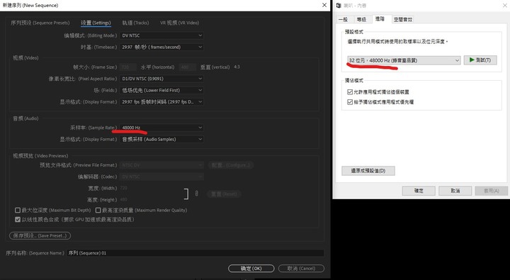Switch to Settings tab

click(x=96, y=23)
